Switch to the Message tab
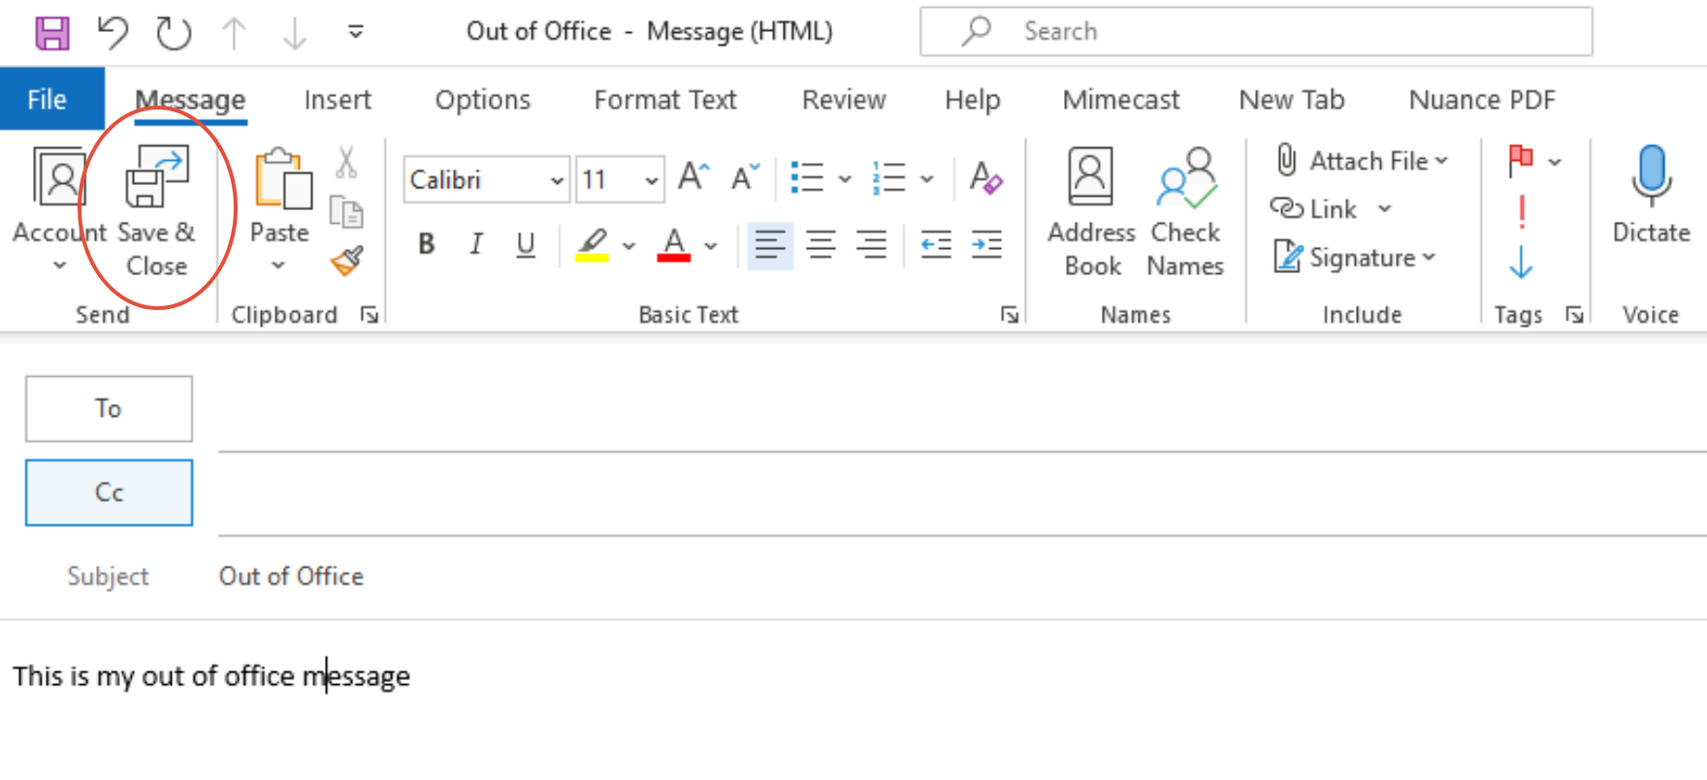Screen dimensions: 1707x780 coord(190,100)
